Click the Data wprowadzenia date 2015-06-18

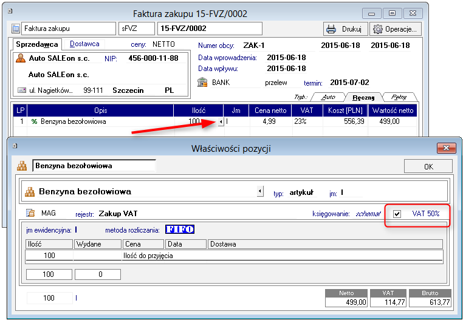point(286,58)
